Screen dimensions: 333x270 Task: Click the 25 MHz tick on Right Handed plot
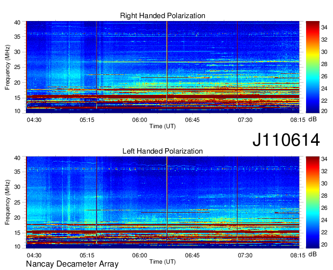[x=18, y=67]
